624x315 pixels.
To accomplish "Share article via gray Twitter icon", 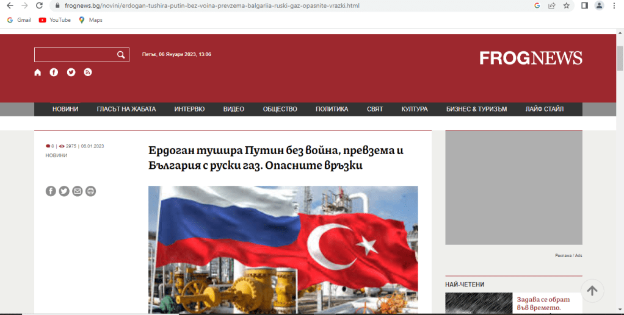I will (x=64, y=191).
